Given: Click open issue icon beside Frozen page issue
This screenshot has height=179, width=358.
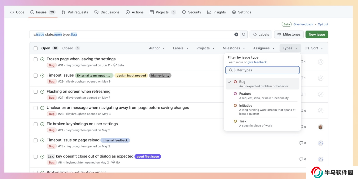Looking at the screenshot, I should click(x=42, y=59).
